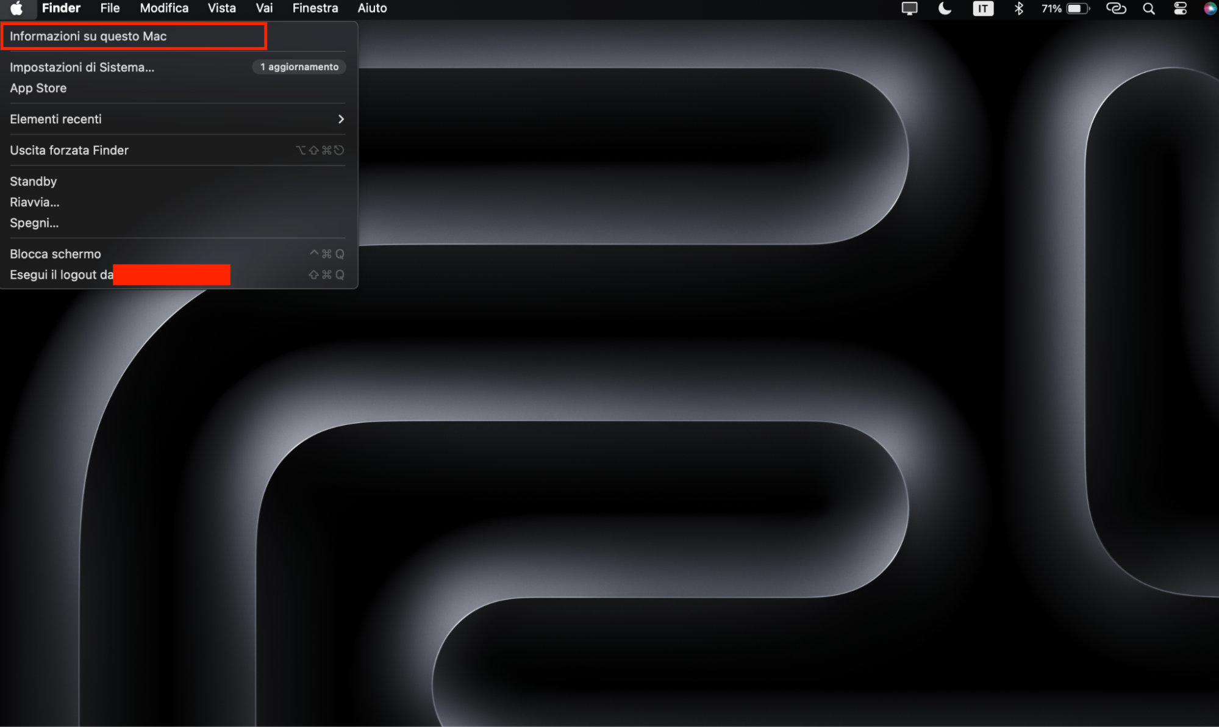The image size is (1219, 727).
Task: Open the Vista menu
Action: tap(221, 8)
